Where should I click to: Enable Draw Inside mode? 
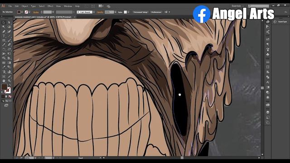pos(10,101)
